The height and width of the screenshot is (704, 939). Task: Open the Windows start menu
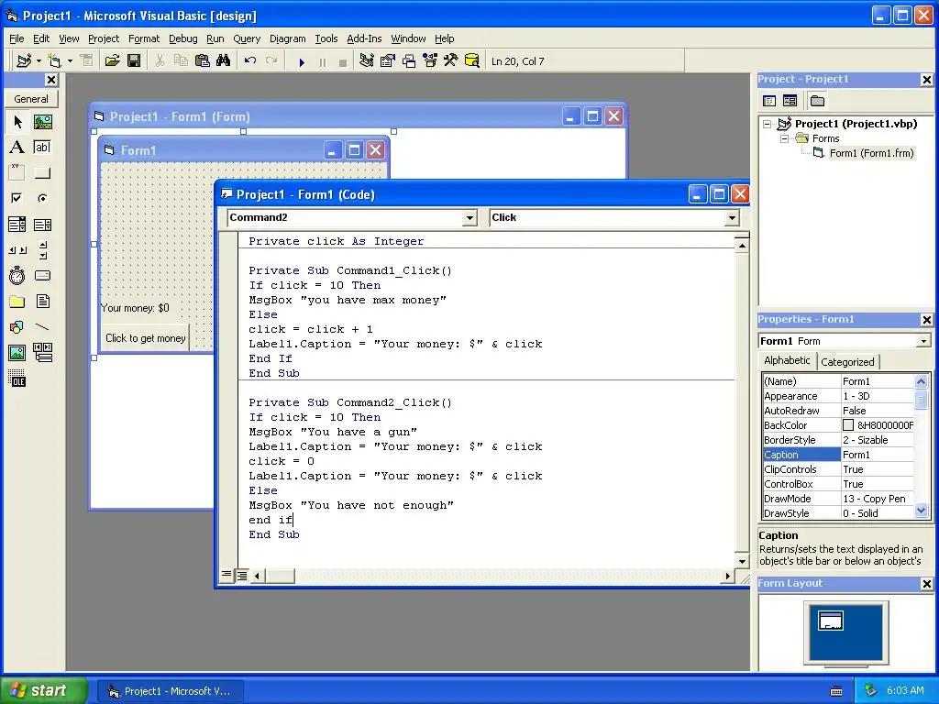(x=43, y=690)
